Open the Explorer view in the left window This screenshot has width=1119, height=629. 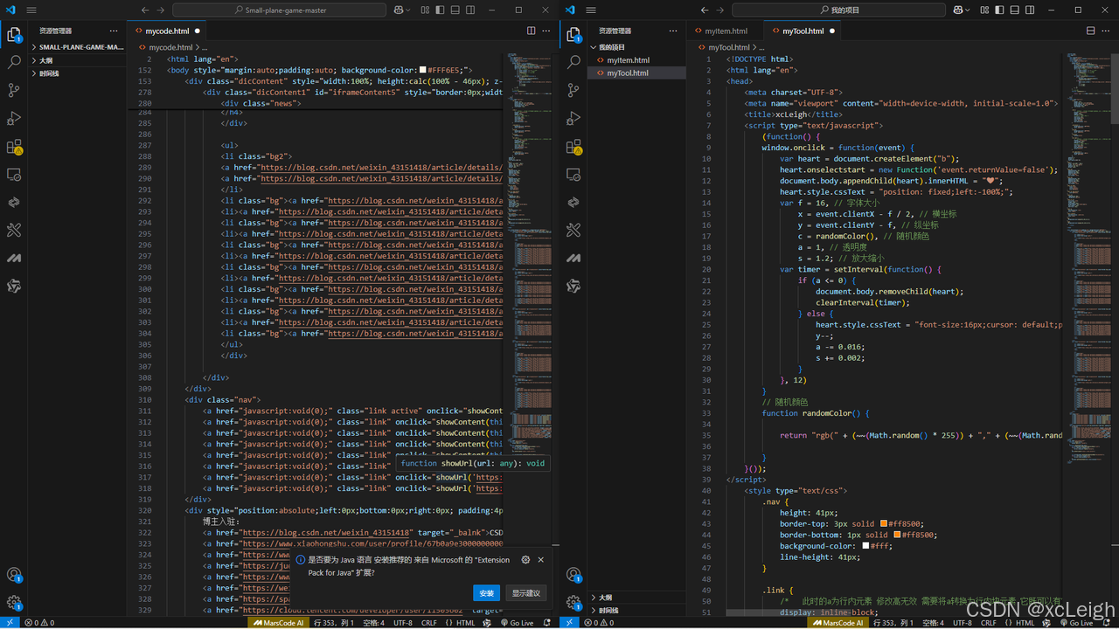coord(14,35)
